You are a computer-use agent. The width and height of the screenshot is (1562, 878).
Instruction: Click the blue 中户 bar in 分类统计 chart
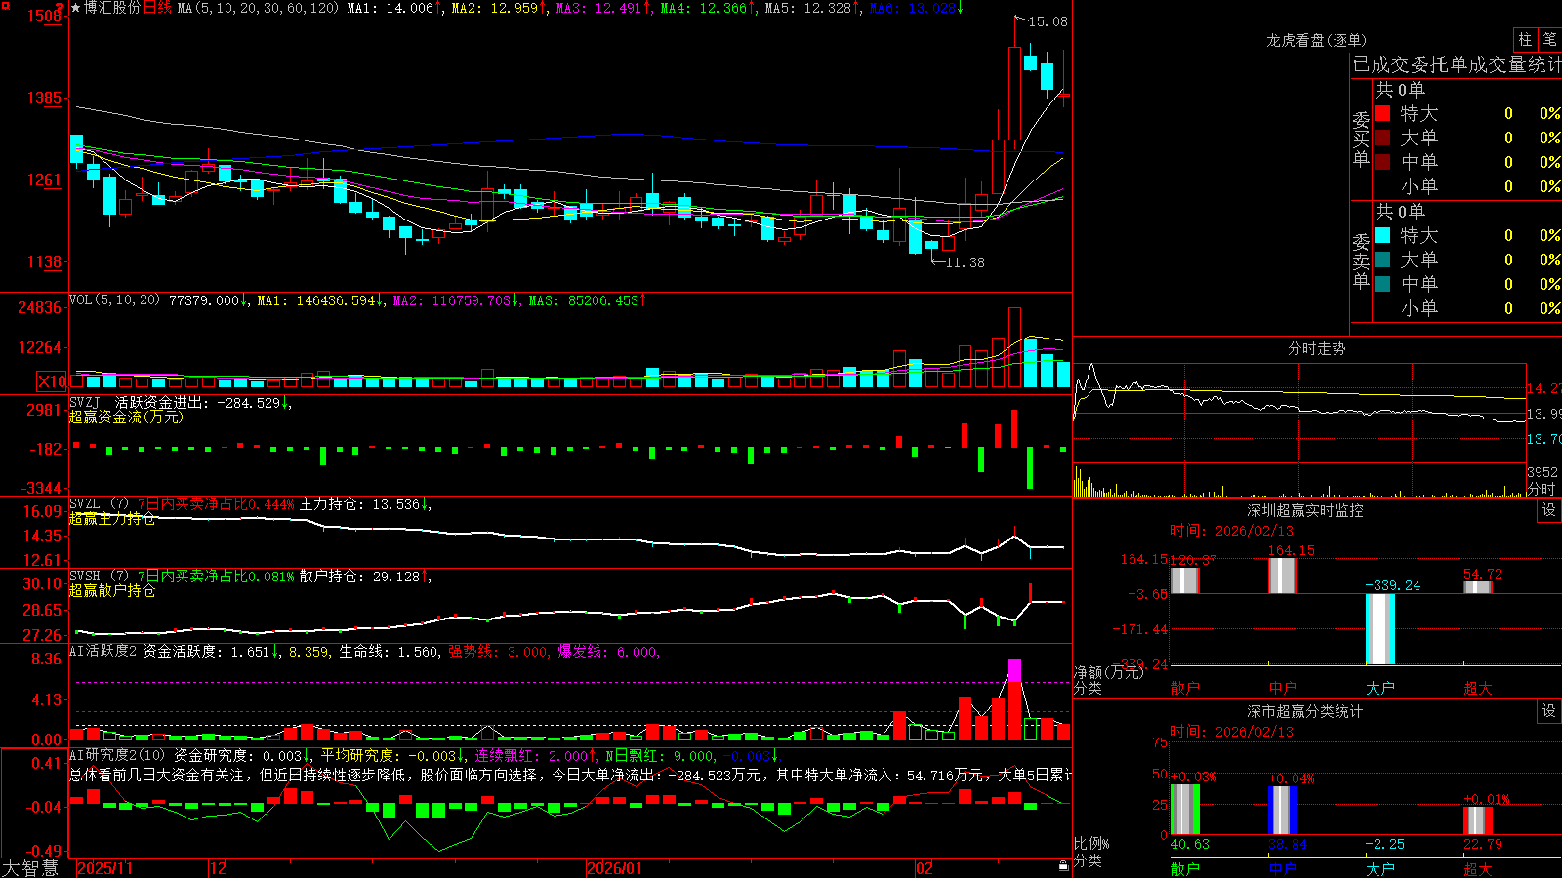(1282, 811)
